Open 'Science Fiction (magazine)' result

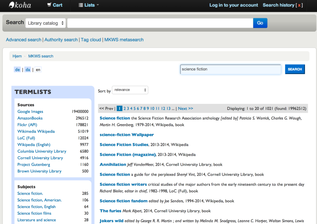(128, 155)
